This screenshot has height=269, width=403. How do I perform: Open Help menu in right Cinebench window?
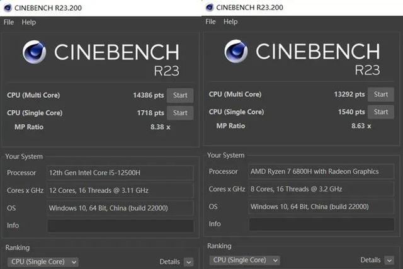coord(230,21)
